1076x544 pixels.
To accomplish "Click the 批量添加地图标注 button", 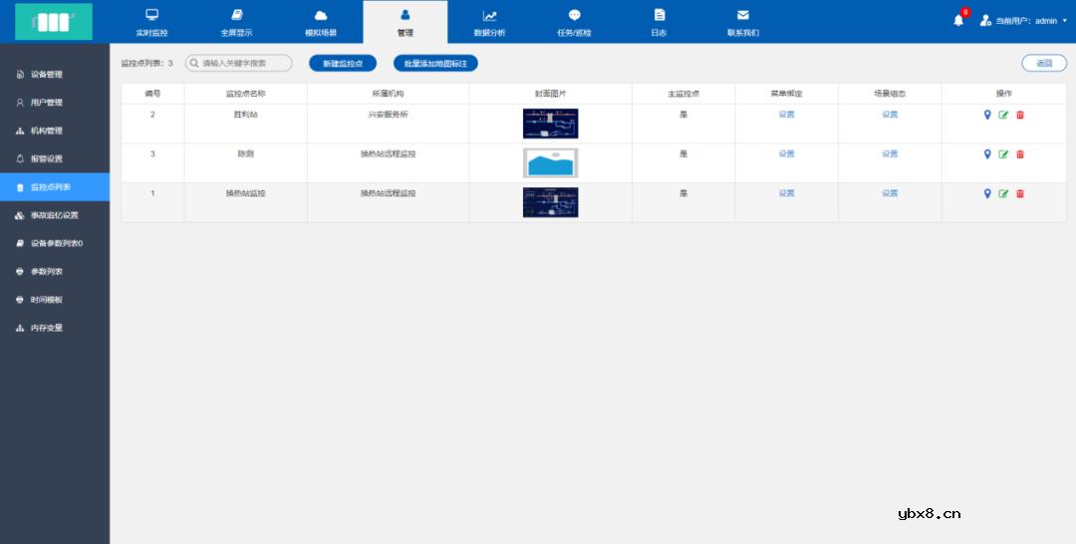I will point(435,63).
